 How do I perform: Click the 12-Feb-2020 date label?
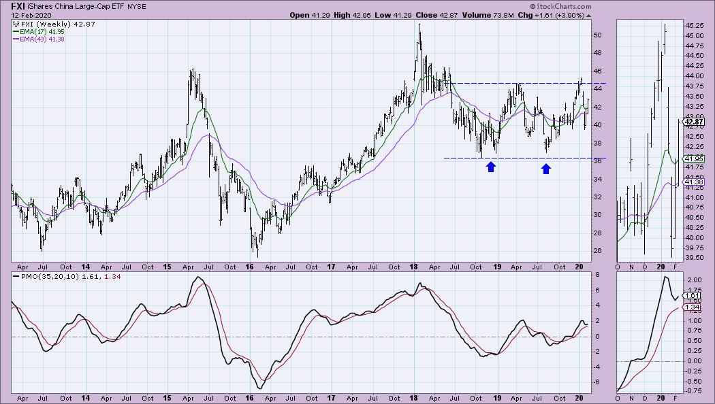point(31,15)
